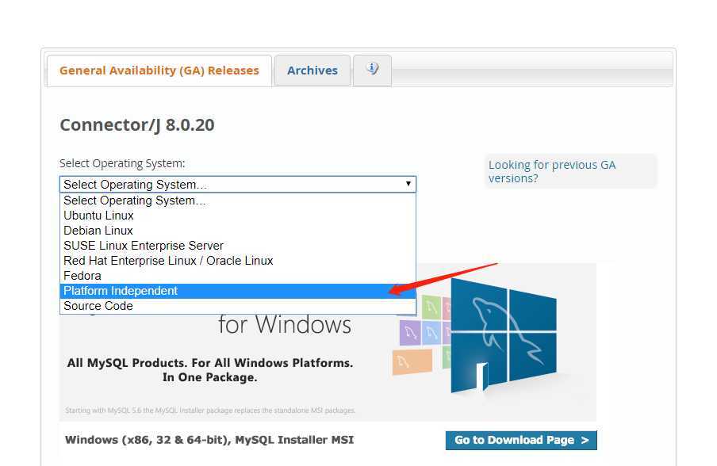717x466 pixels.
Task: Choose the Platform Independent option
Action: (x=238, y=291)
